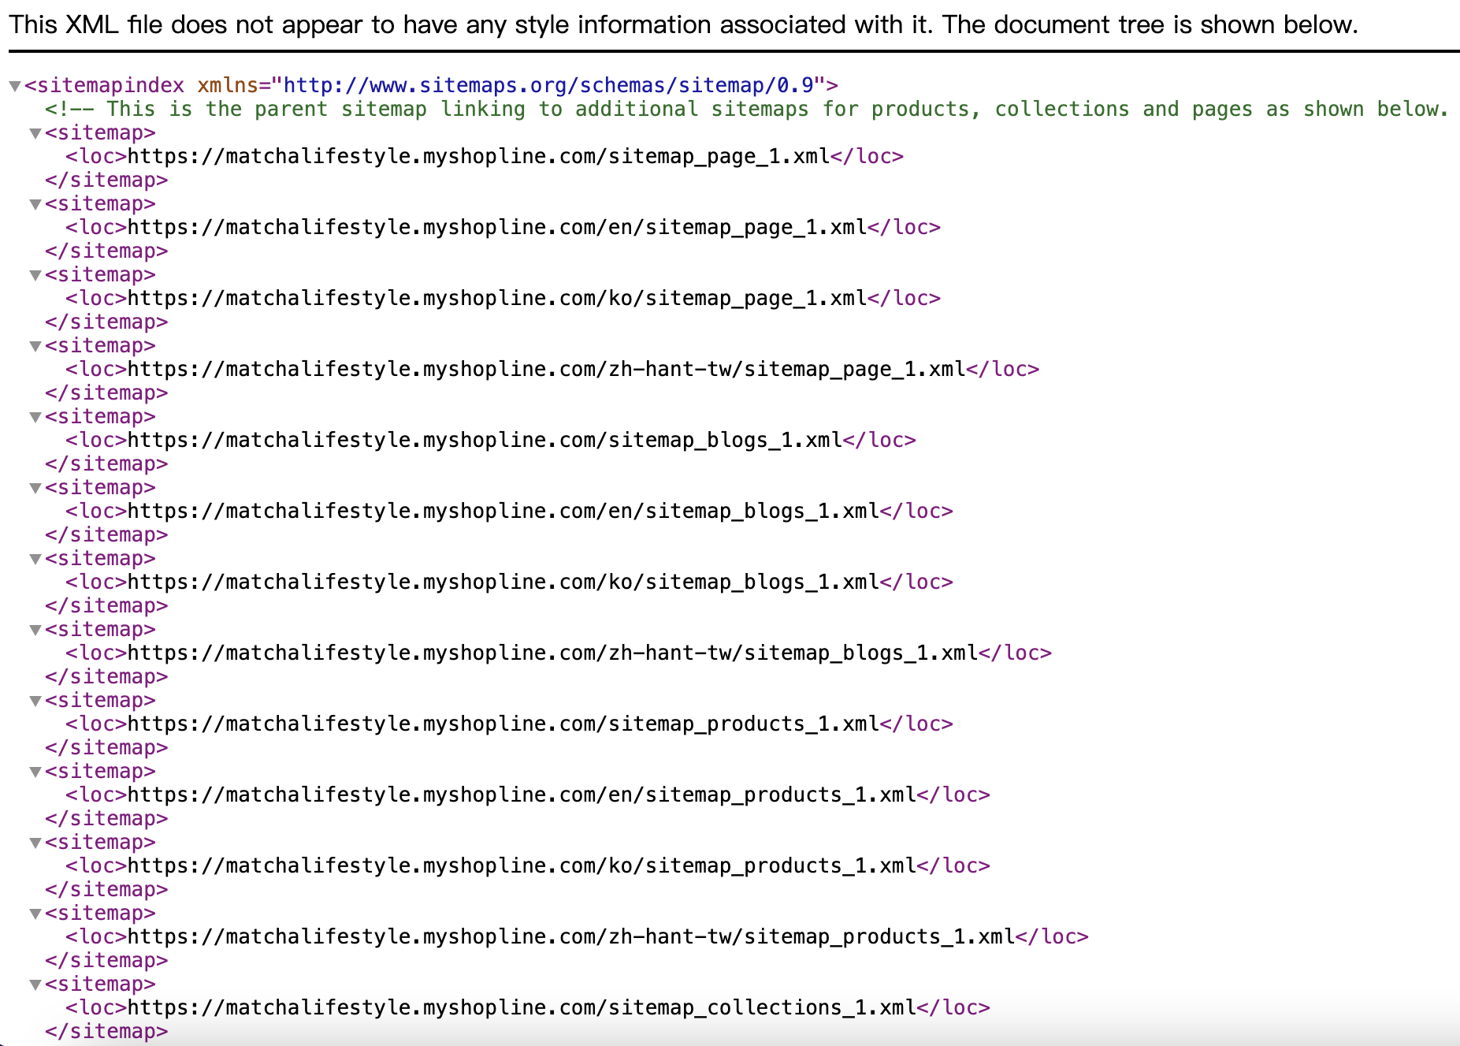Click the root sitemap_products_1.xml URL text
Image resolution: width=1460 pixels, height=1046 pixels.
pyautogui.click(x=503, y=724)
